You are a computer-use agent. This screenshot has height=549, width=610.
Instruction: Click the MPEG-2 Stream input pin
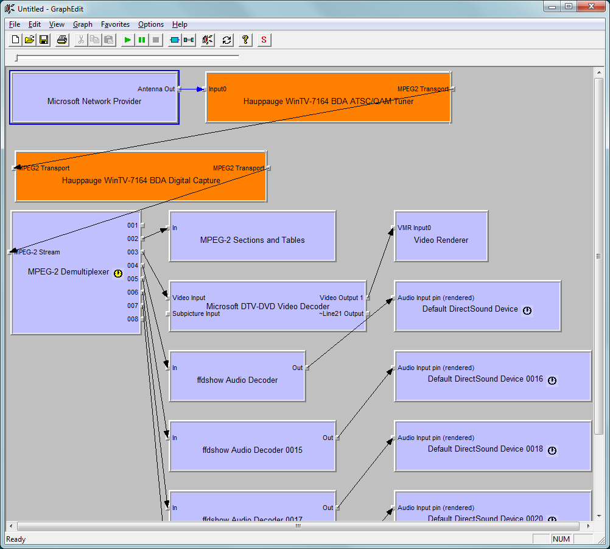point(10,252)
